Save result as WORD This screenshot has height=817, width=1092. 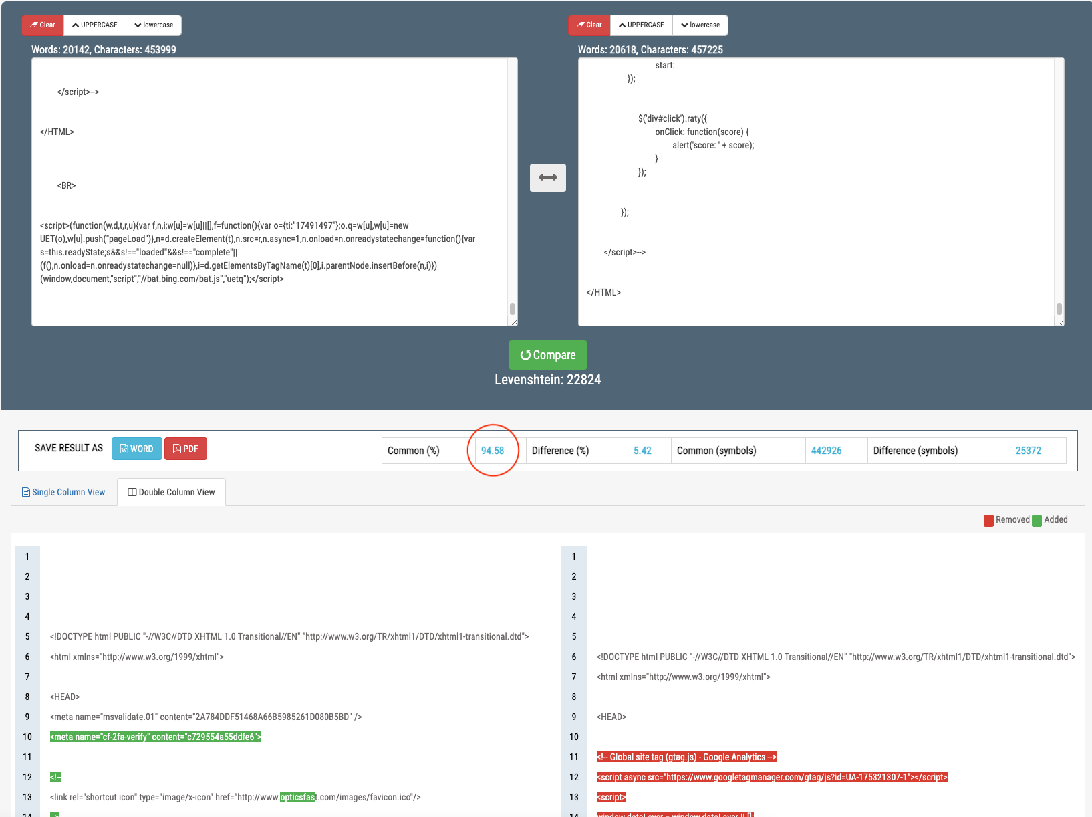pyautogui.click(x=137, y=449)
